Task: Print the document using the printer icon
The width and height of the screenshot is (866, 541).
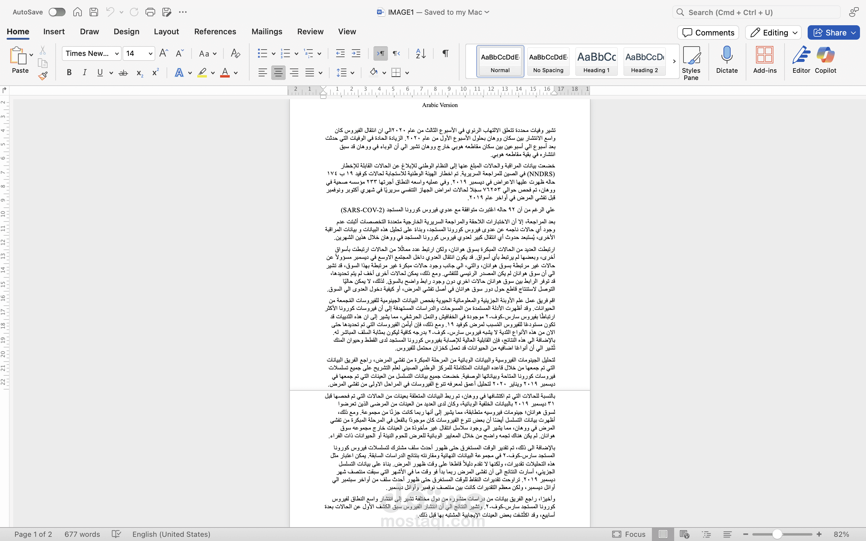Action: tap(150, 12)
